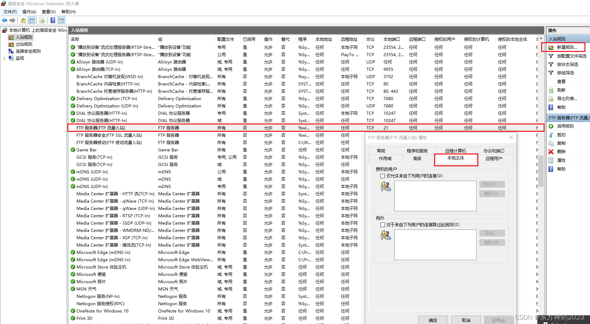Screen dimensions: 590x324
Task: Click the 复制 copy icon
Action: tap(551, 143)
